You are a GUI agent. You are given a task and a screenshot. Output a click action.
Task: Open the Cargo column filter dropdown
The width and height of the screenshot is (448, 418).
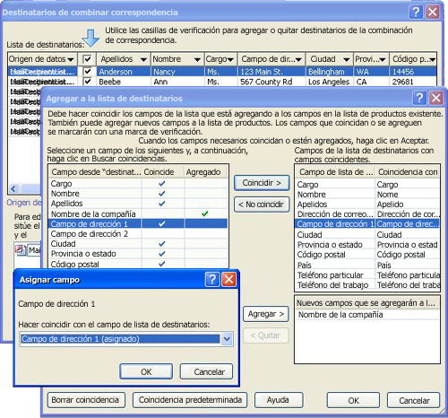(230, 59)
